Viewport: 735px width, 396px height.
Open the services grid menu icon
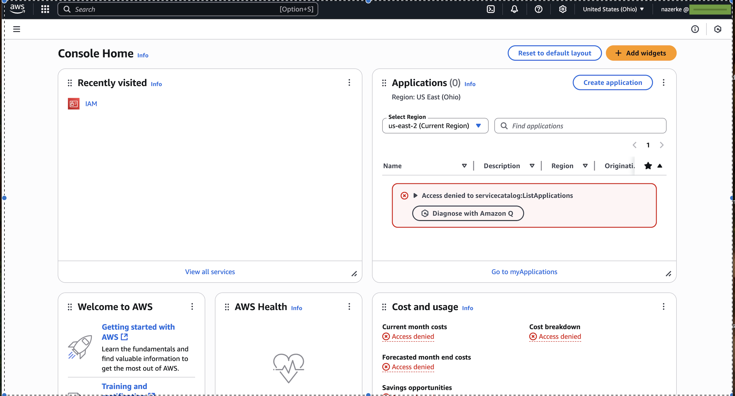click(x=45, y=9)
